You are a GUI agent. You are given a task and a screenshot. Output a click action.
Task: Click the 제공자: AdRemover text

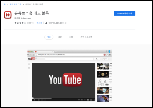point(23,18)
